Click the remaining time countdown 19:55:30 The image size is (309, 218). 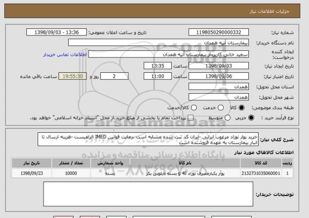click(72, 76)
